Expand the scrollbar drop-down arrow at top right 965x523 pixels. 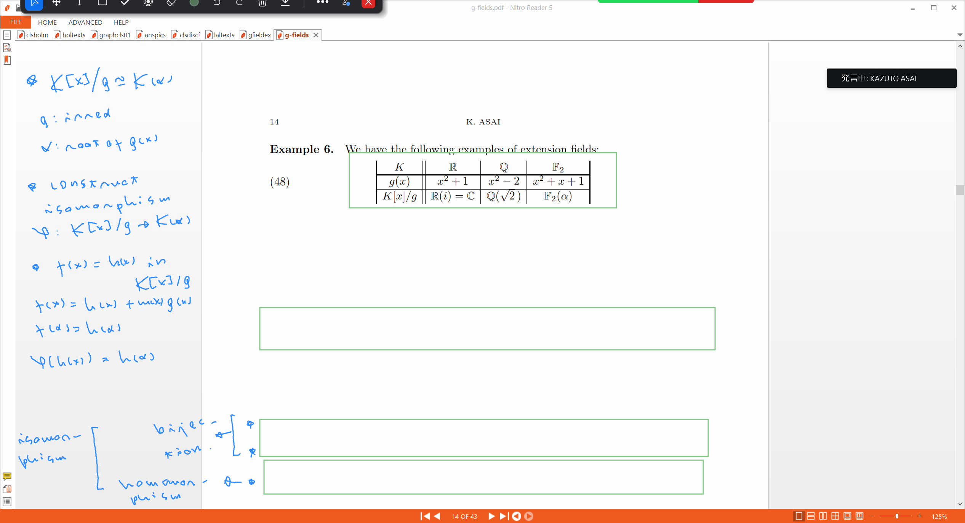click(x=960, y=34)
